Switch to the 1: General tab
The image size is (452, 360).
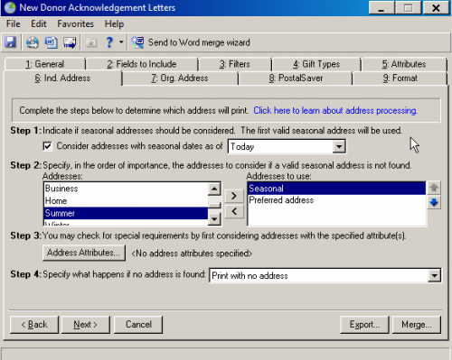tap(45, 64)
